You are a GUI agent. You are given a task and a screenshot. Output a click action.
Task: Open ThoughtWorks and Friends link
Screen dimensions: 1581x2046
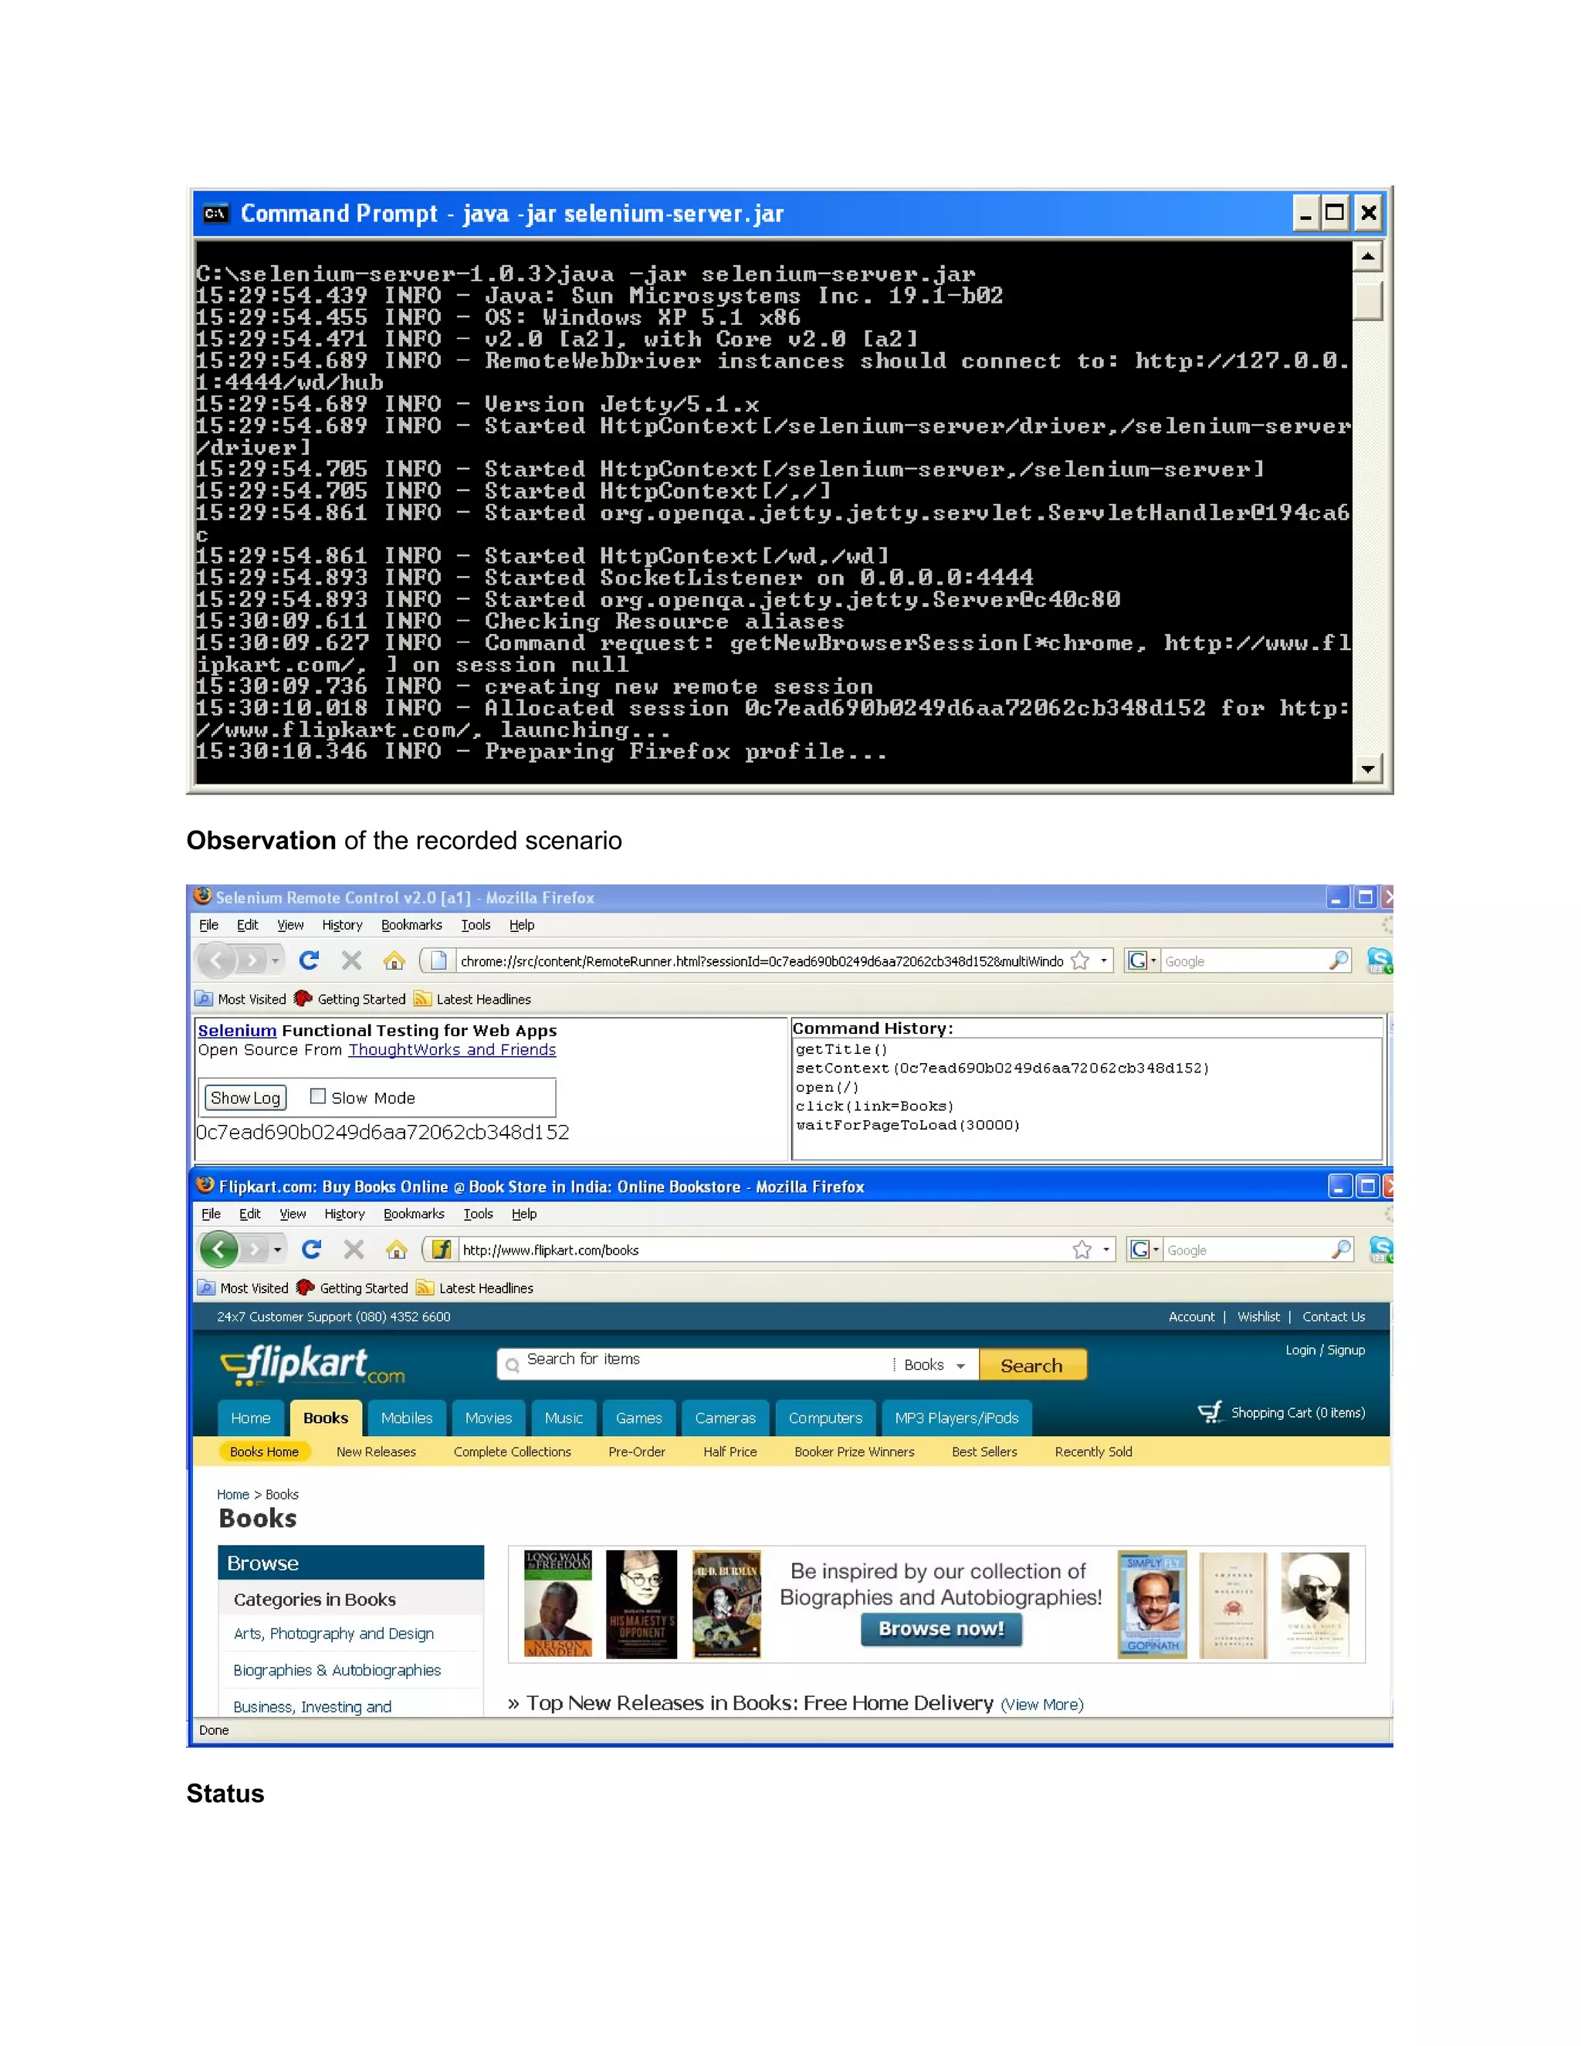(x=452, y=1050)
